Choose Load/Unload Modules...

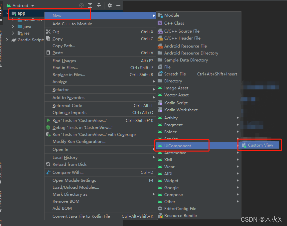100,187
